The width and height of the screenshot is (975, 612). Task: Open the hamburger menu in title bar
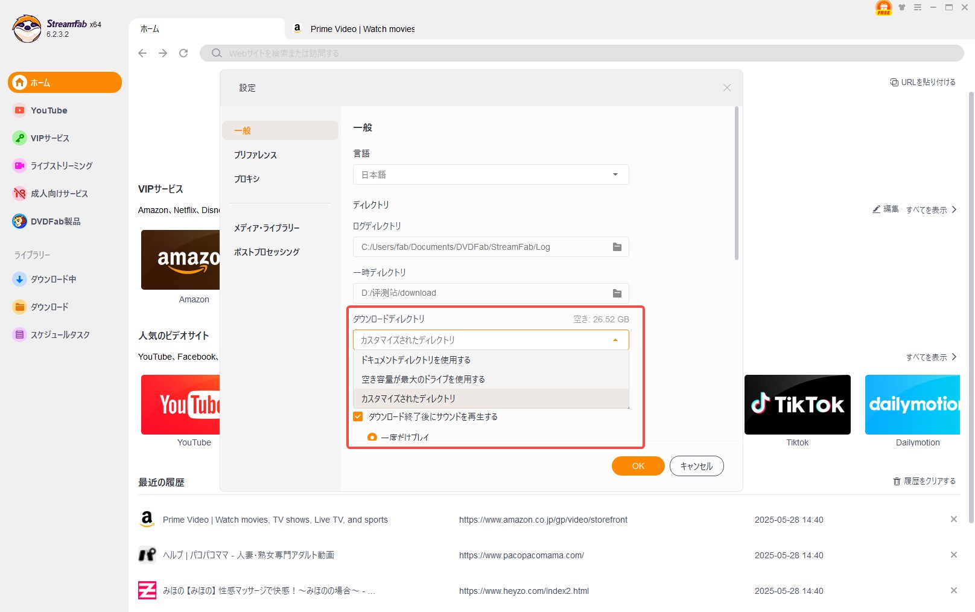coord(918,7)
